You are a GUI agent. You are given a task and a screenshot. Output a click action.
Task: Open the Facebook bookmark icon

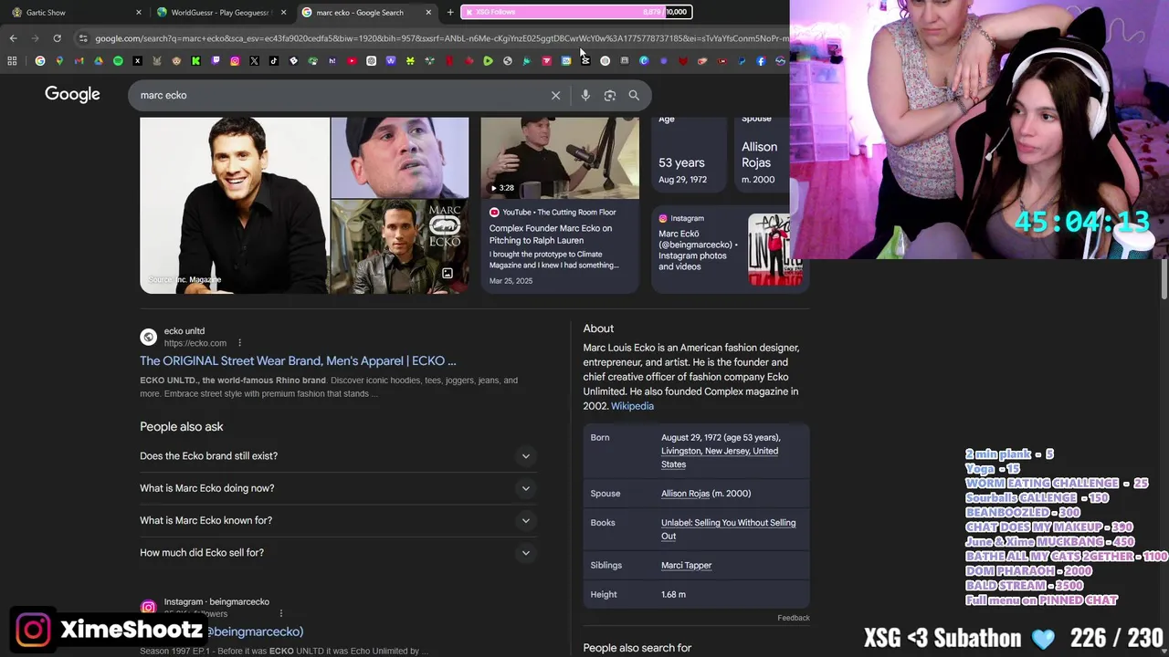[761, 61]
